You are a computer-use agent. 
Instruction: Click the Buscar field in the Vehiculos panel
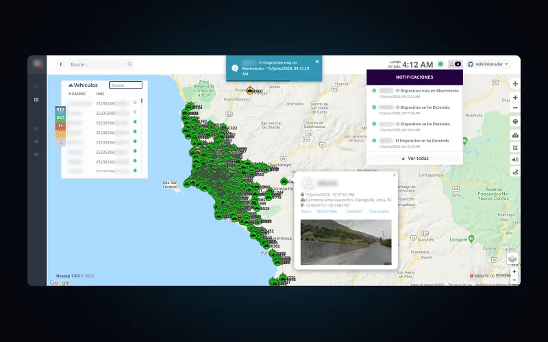click(125, 85)
